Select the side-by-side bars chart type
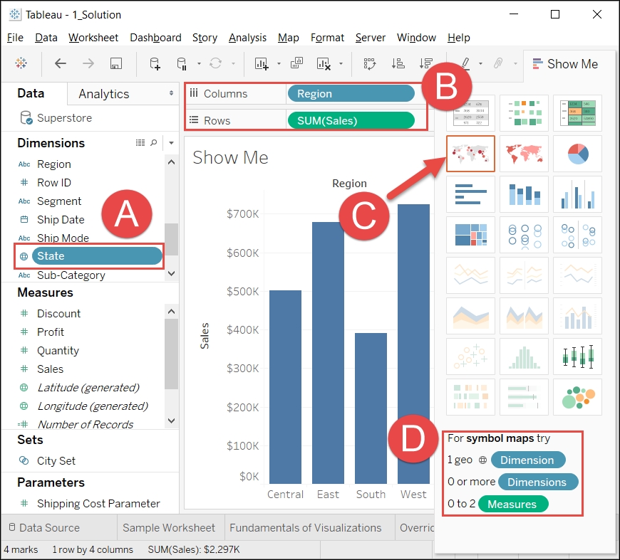Viewport: 620px width, 560px height. (x=577, y=194)
